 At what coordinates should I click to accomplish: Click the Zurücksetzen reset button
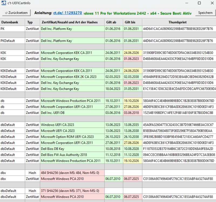point(16,13)
